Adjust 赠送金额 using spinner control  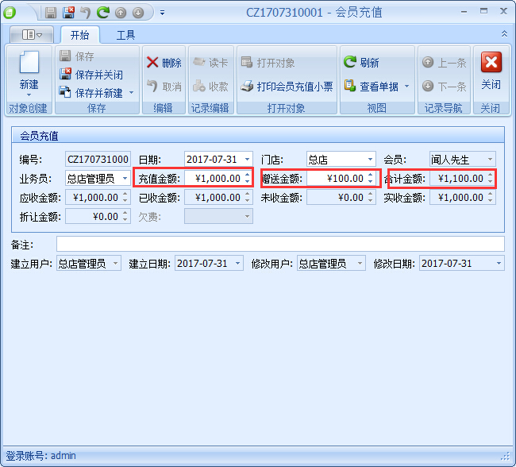[x=370, y=176]
